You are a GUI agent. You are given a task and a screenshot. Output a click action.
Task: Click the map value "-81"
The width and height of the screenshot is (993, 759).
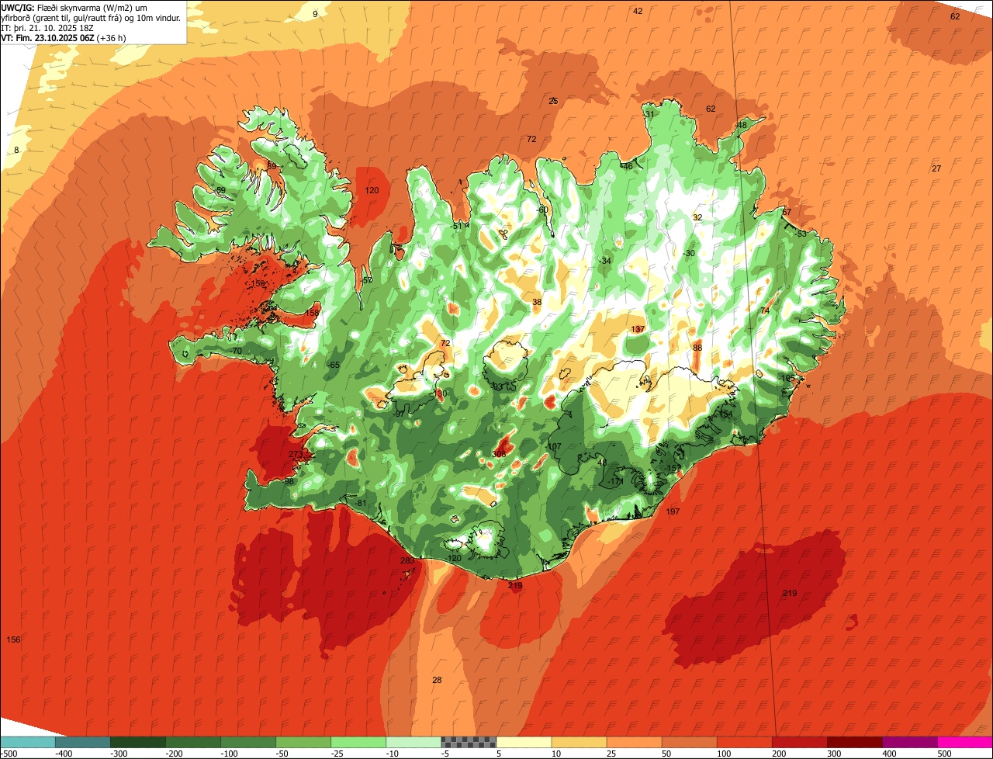pos(360,503)
